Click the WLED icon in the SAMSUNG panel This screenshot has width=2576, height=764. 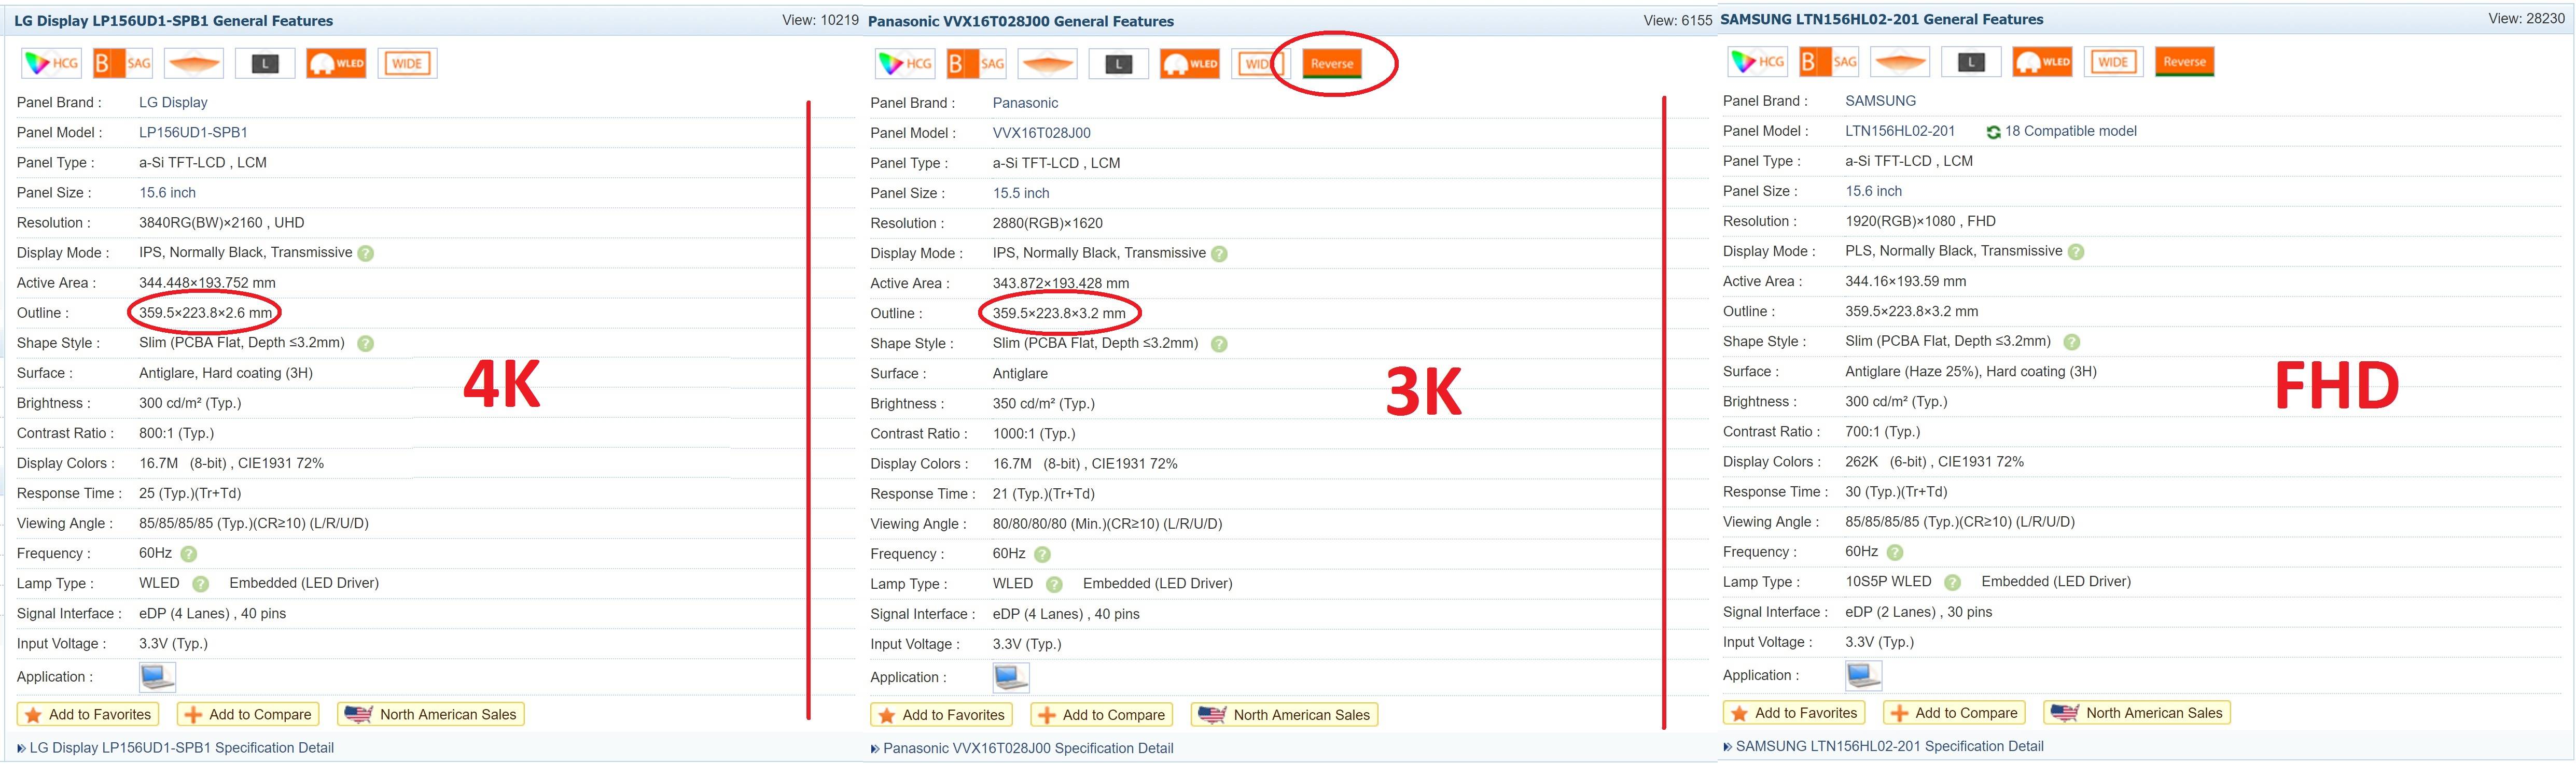[2043, 62]
